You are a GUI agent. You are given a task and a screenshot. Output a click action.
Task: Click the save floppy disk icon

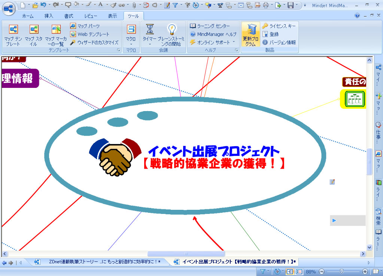click(291, 5)
